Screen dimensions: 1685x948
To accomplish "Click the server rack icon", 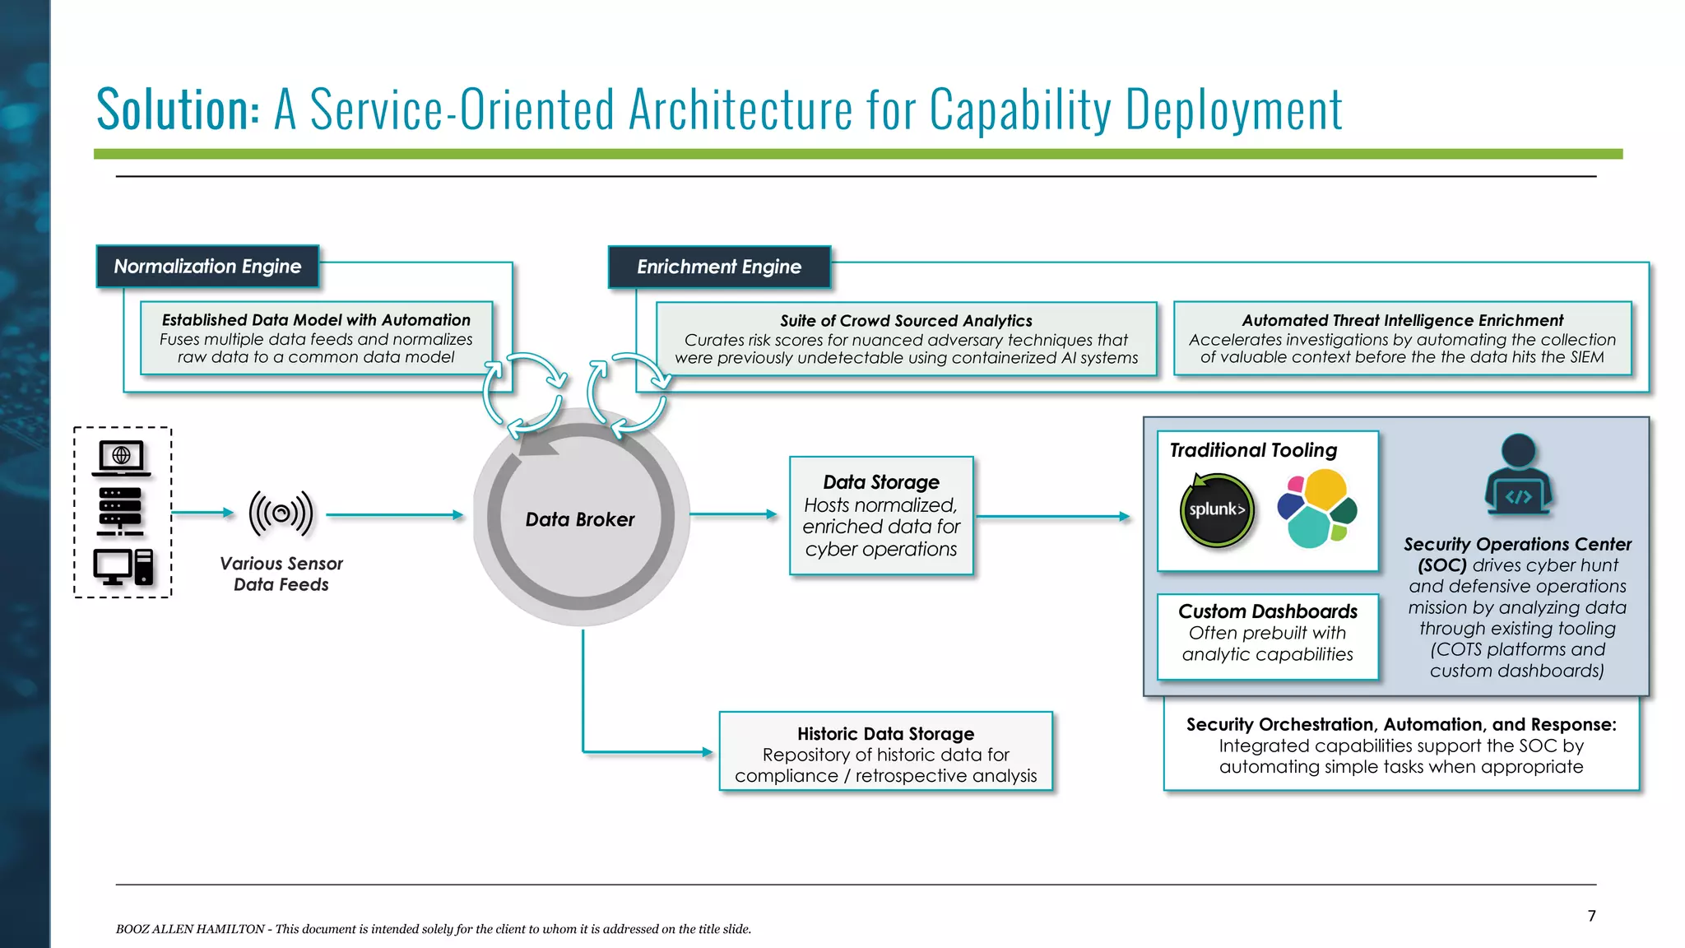I will click(120, 509).
